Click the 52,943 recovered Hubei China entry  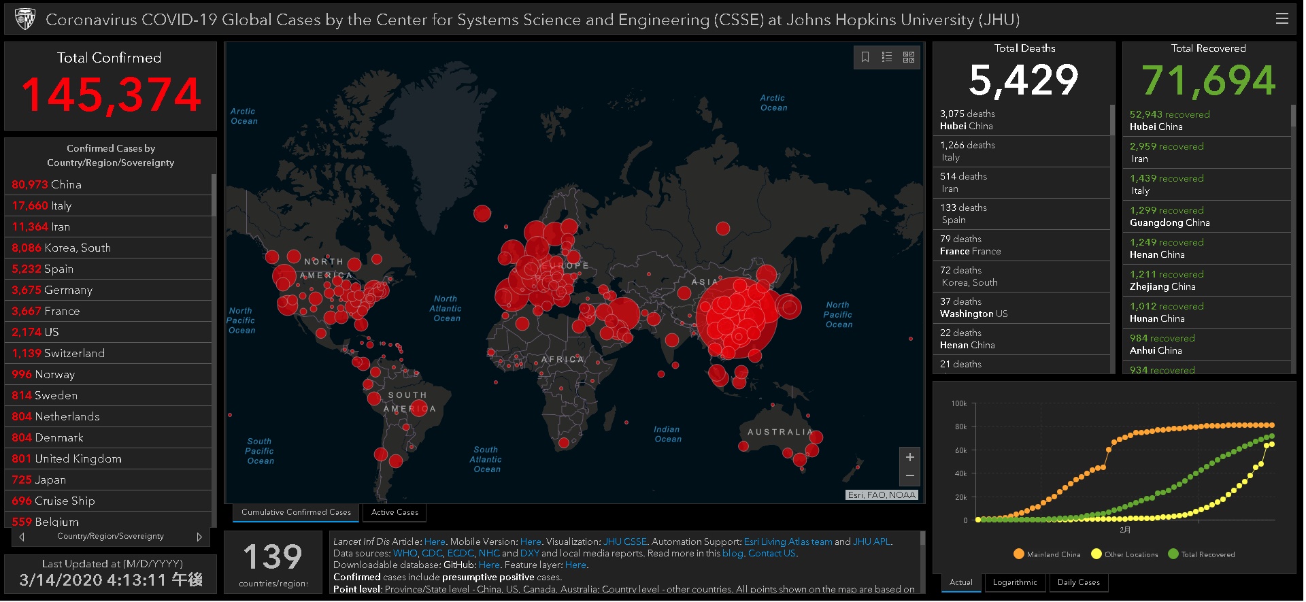pos(1207,120)
